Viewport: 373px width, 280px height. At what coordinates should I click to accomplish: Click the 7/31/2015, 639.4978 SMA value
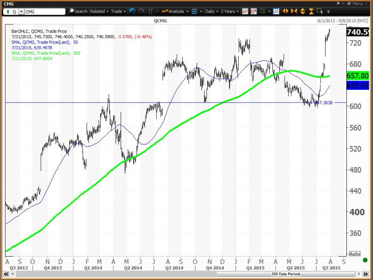[x=31, y=48]
